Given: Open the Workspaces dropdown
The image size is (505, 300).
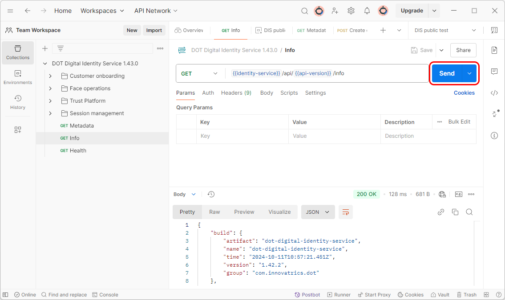Looking at the screenshot, I should (102, 11).
